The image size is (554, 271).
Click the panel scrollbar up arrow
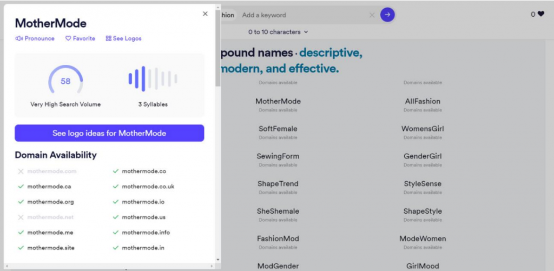point(218,7)
